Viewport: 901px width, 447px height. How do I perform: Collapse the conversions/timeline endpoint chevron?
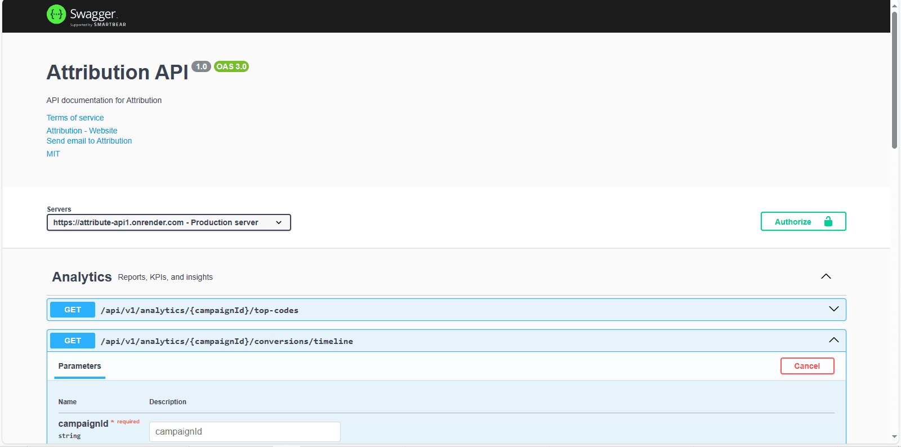(834, 340)
